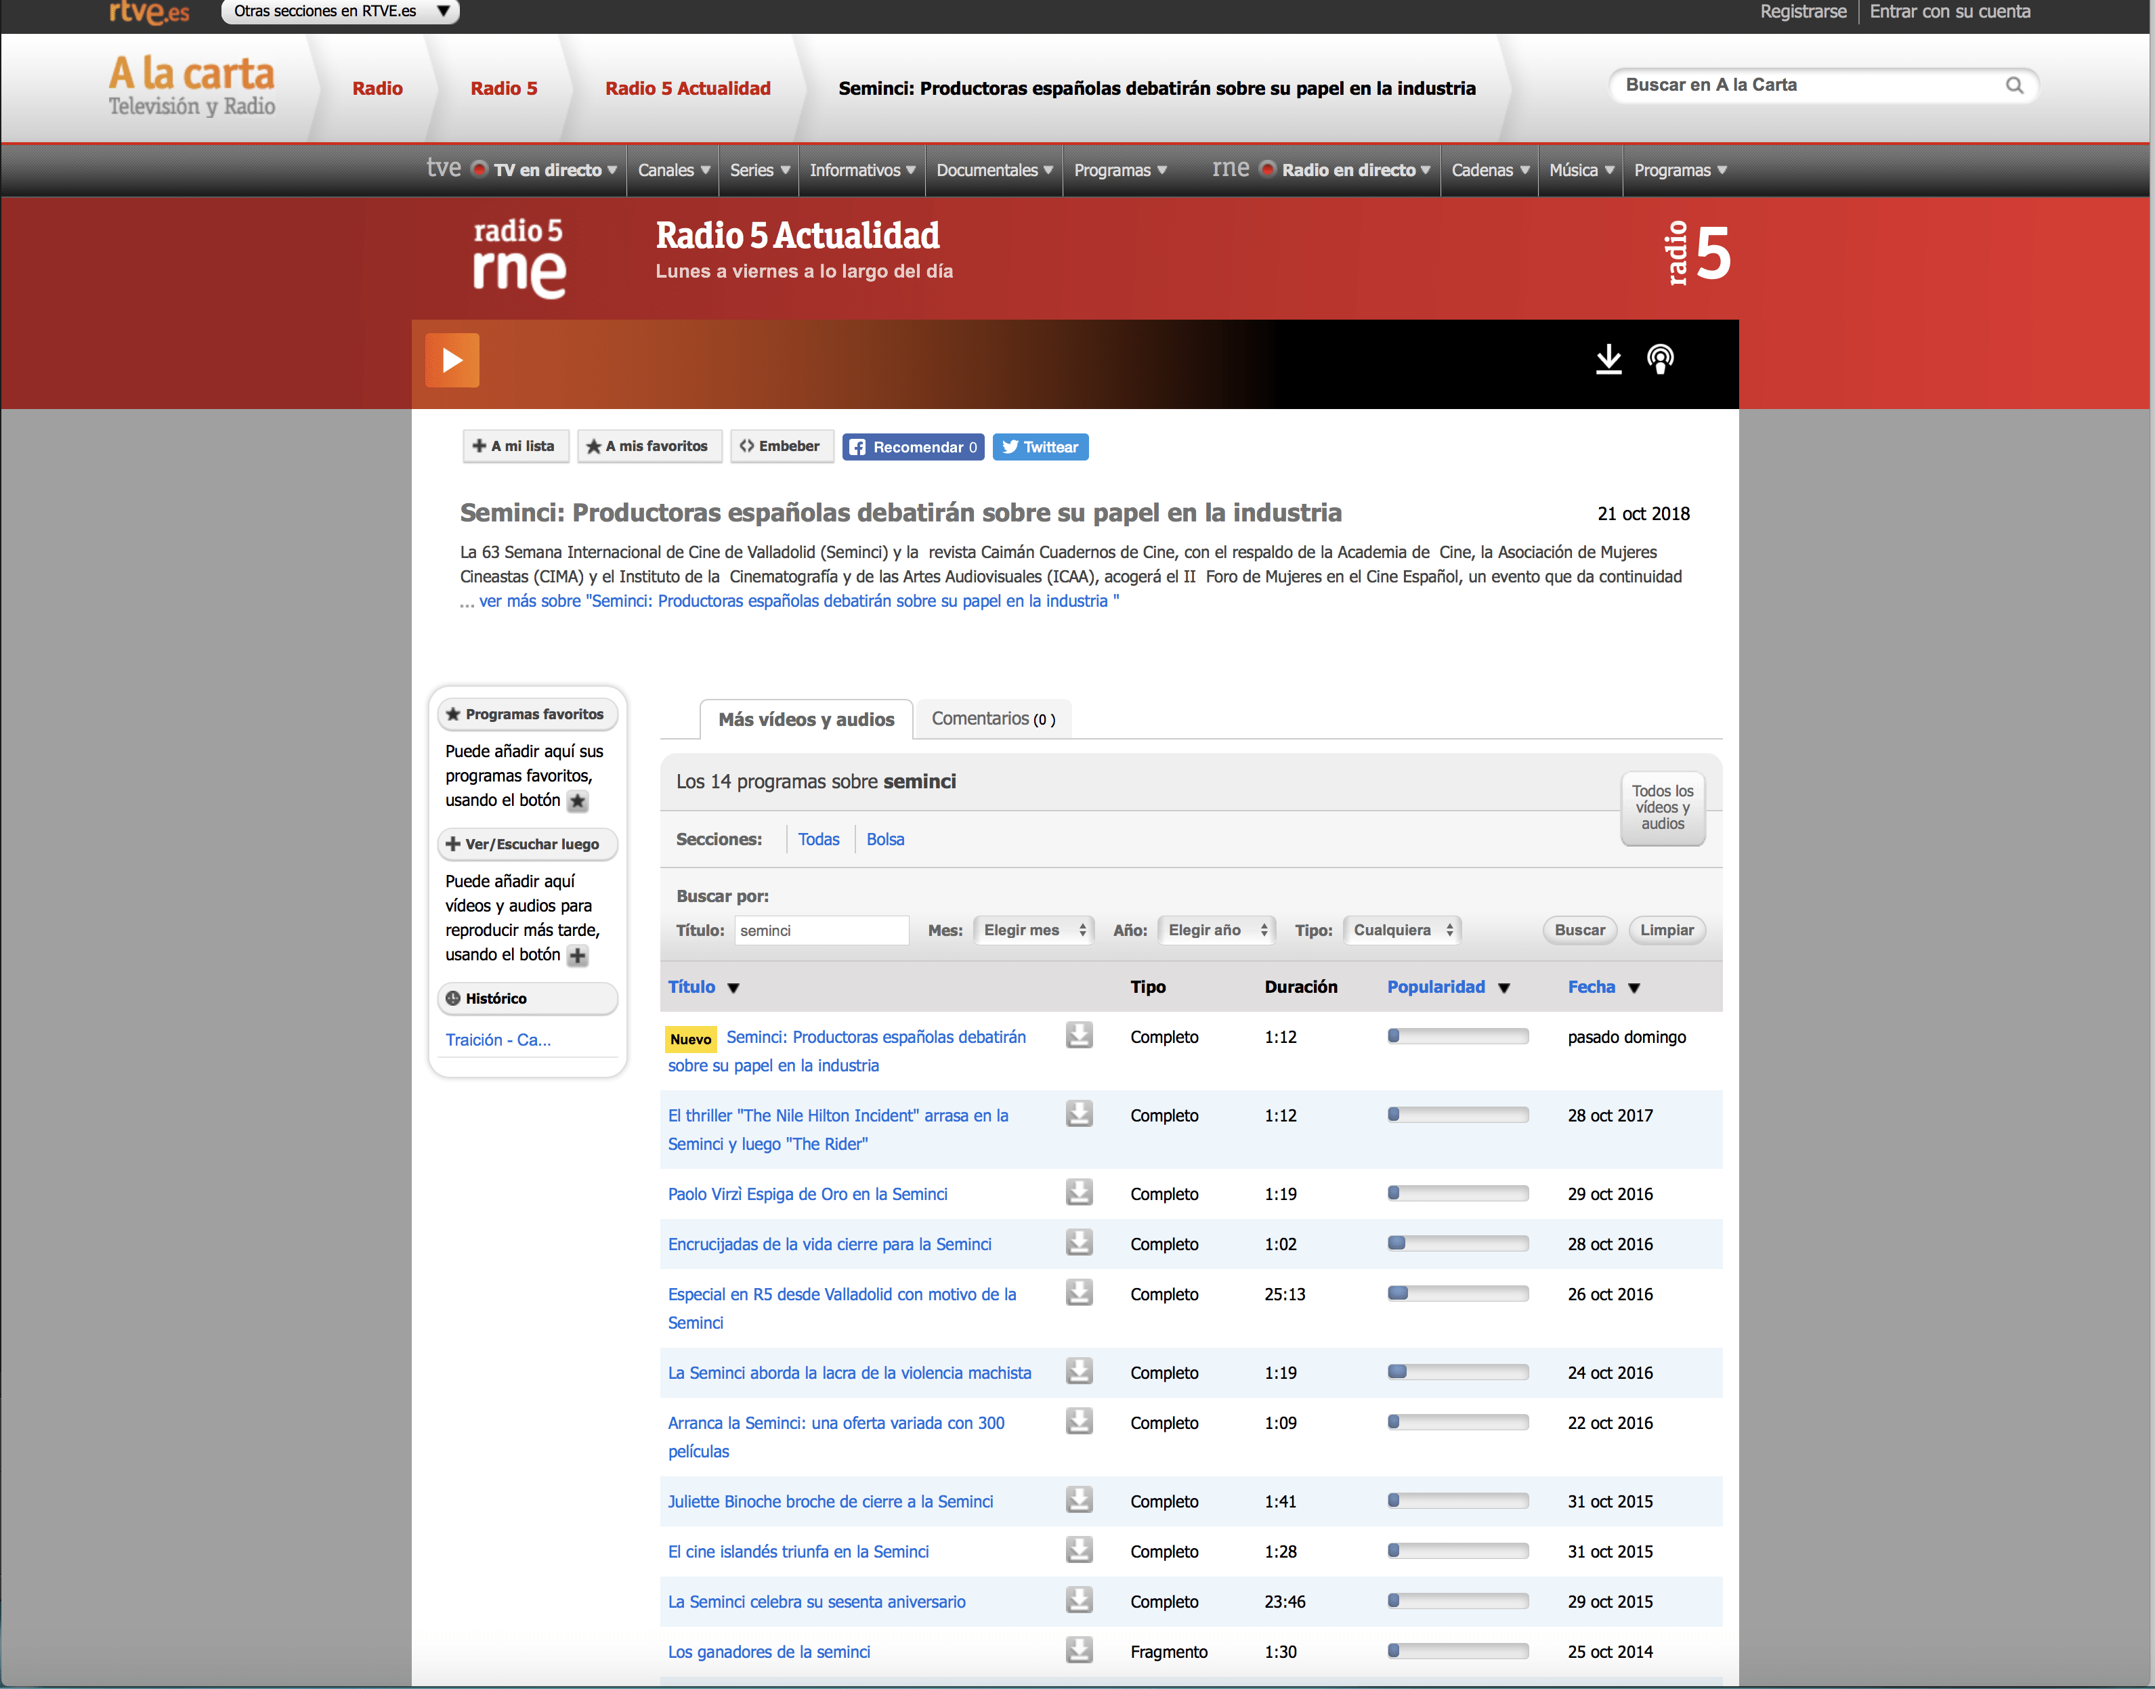Click the radio 5 logo at right of banner

point(1699,253)
